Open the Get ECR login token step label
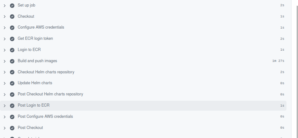298x138 pixels. tap(35, 39)
